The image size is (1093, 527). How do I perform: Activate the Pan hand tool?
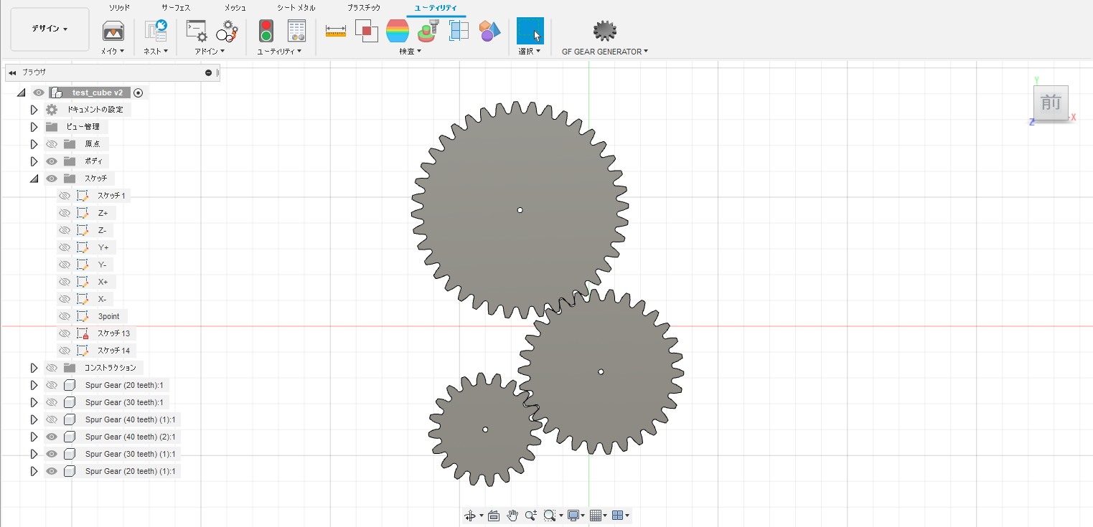coord(512,515)
